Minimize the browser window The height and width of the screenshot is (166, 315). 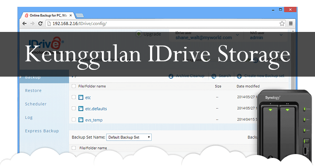tap(273, 10)
